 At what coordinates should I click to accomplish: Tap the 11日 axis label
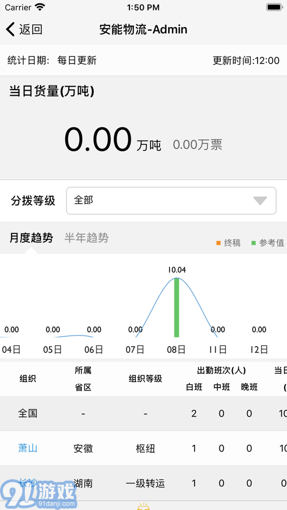coord(218,349)
